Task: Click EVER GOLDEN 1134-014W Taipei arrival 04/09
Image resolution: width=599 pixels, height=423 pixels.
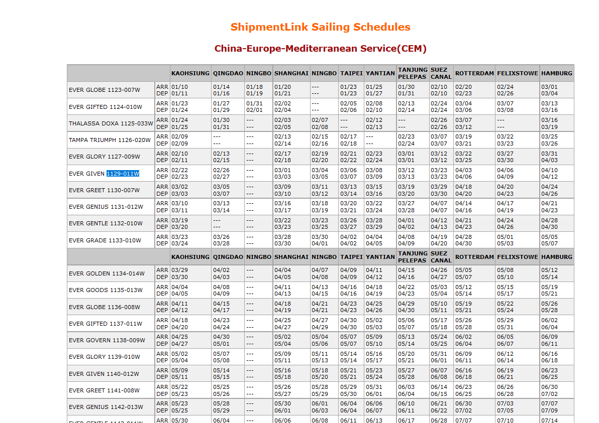Action: point(348,270)
